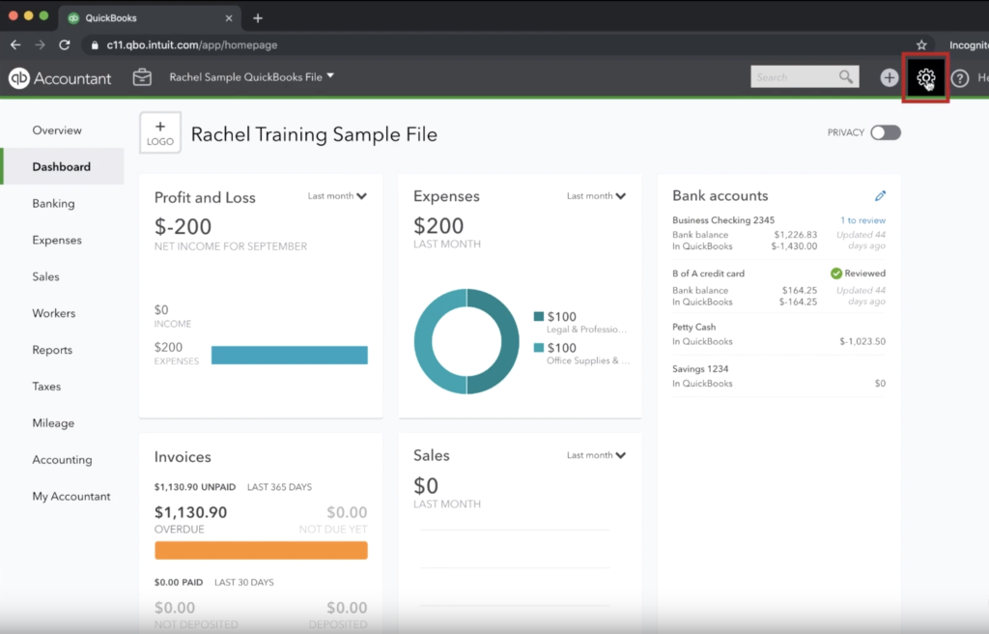989x634 pixels.
Task: Change Expenses Last month period
Action: point(596,196)
